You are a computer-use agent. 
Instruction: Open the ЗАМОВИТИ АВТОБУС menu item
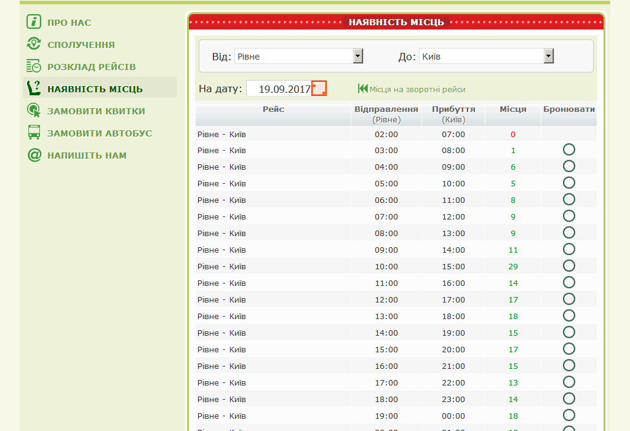point(100,133)
